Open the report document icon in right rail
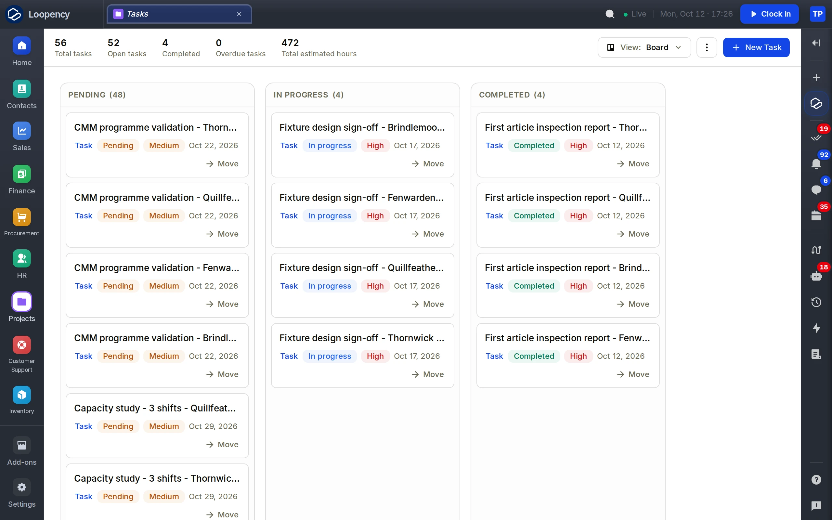Screen dimensions: 832x520 [x=816, y=354]
